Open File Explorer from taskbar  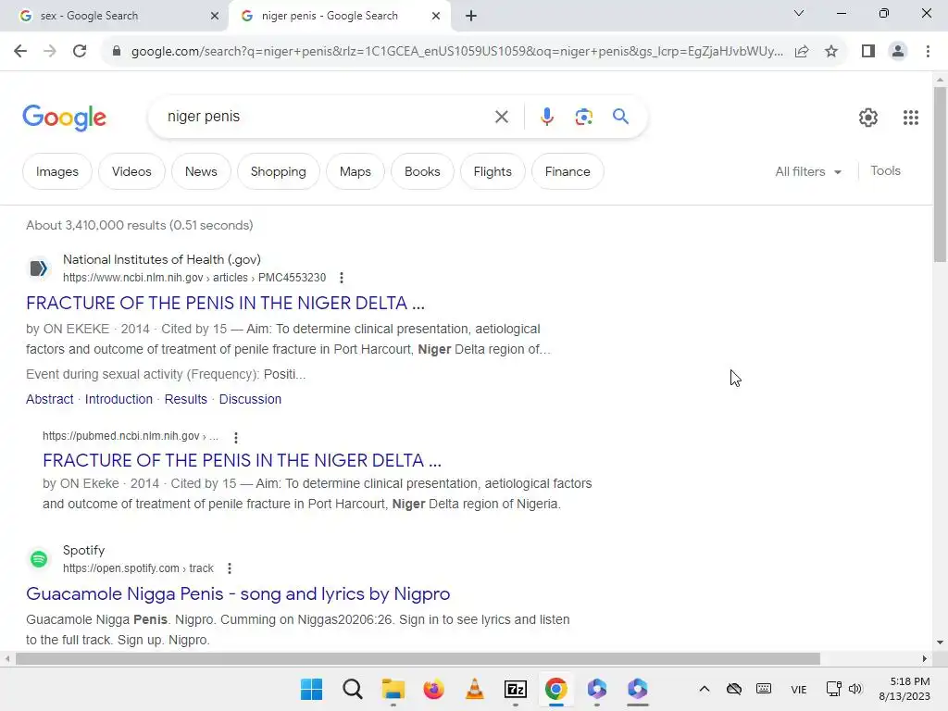[393, 689]
